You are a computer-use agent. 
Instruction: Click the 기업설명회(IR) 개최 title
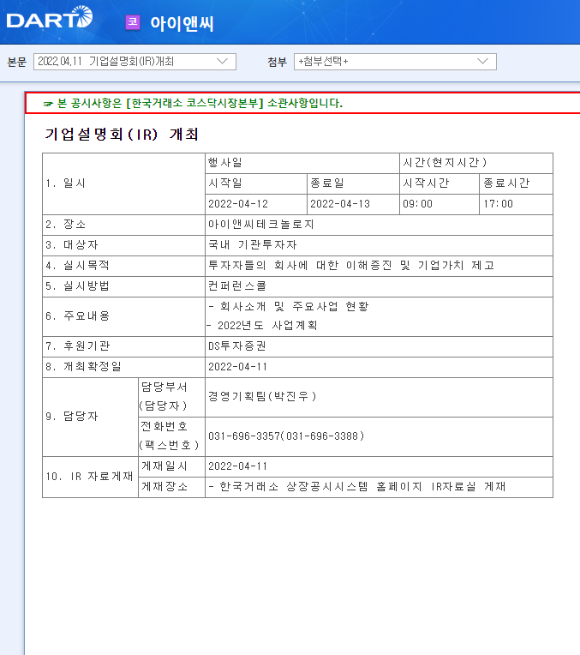pos(122,135)
